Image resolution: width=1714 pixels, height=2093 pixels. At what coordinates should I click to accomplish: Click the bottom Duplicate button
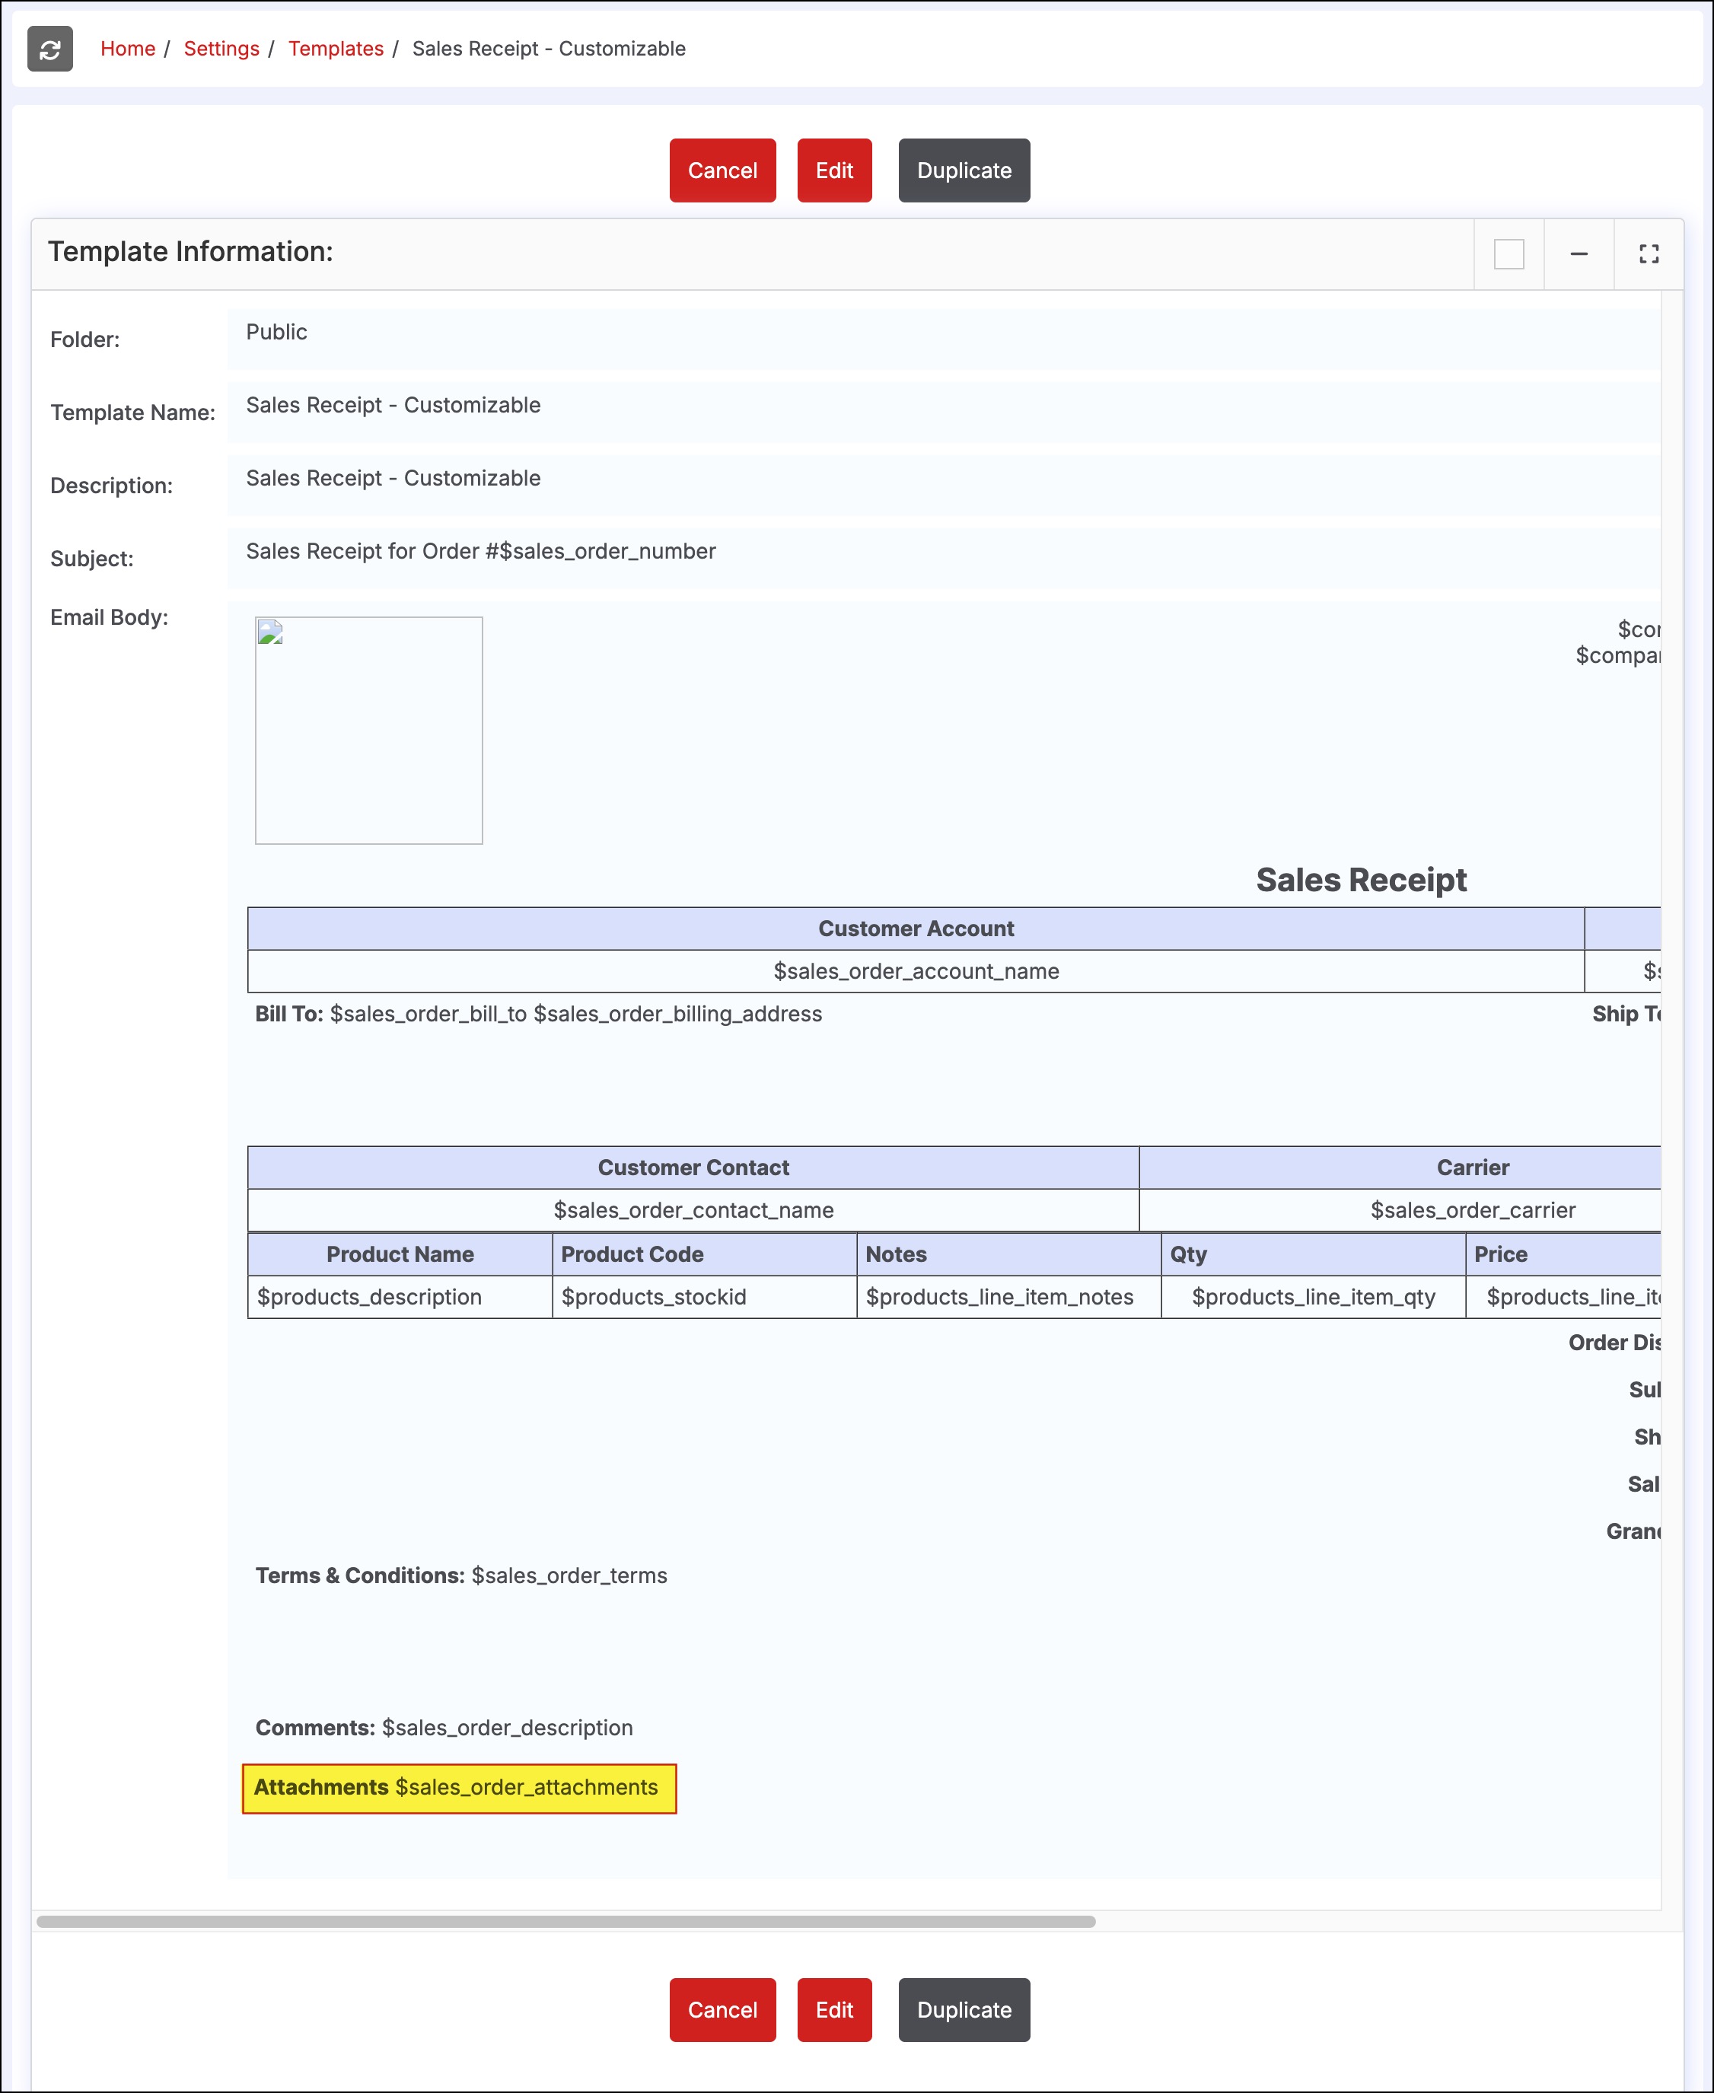tap(964, 2009)
